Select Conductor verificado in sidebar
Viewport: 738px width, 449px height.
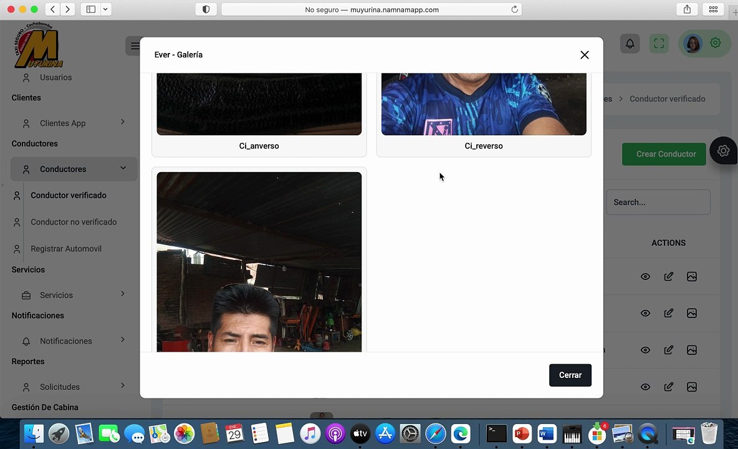coord(68,195)
